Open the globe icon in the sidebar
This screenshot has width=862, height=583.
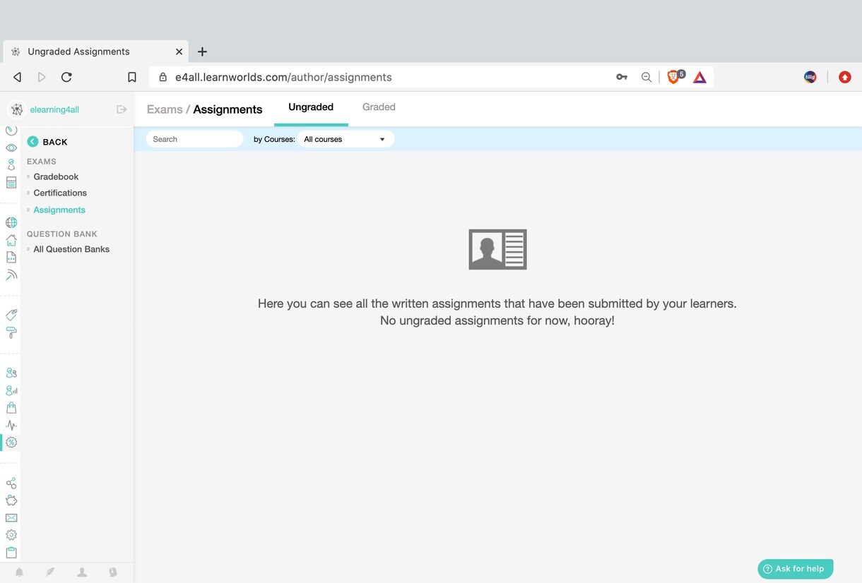click(11, 222)
